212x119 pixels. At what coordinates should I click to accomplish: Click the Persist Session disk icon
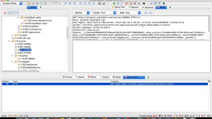point(33,3)
